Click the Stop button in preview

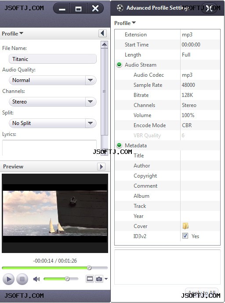pyautogui.click(x=22, y=279)
